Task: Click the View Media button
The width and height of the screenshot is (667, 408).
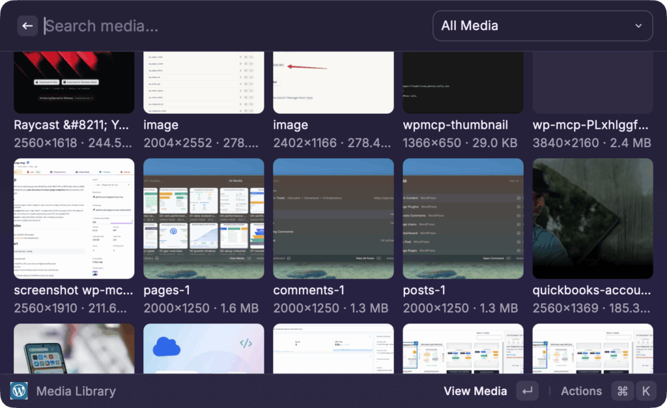Action: 475,390
